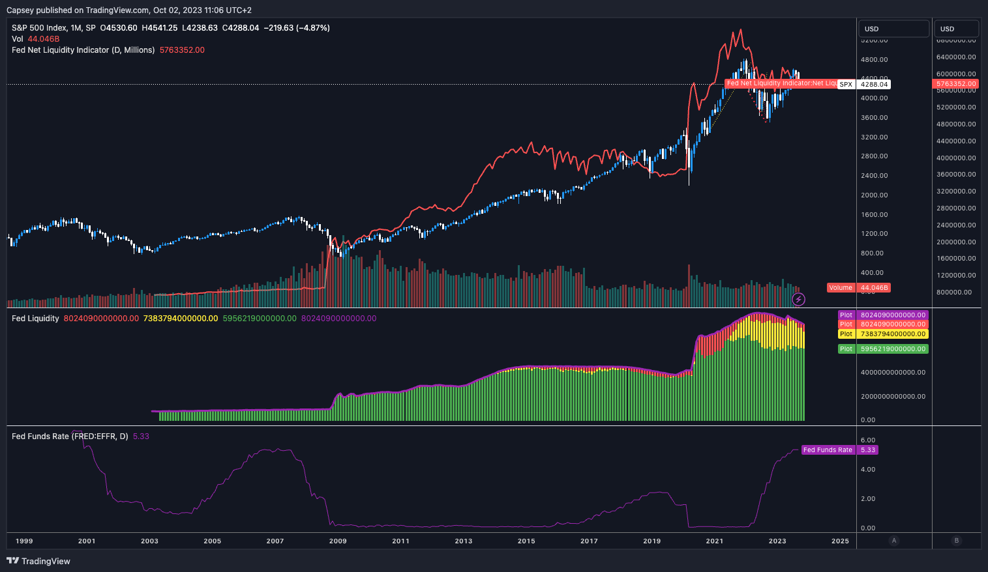Image resolution: width=988 pixels, height=572 pixels.
Task: Open the left USD currency selector
Action: tap(893, 29)
